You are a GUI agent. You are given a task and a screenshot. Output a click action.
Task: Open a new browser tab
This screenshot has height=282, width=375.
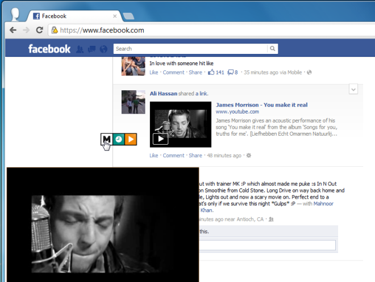tap(128, 16)
